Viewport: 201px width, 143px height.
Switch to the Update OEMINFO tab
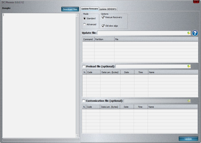pos(108,9)
